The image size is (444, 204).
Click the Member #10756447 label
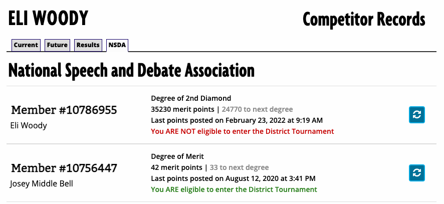(64, 168)
